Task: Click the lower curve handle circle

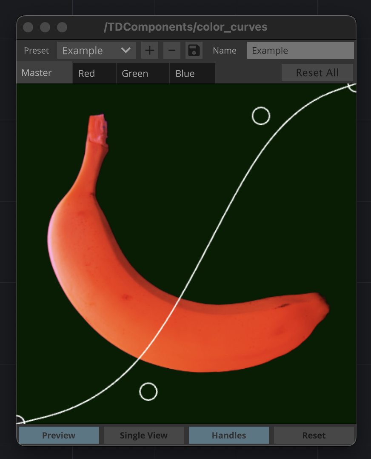Action: click(x=148, y=391)
